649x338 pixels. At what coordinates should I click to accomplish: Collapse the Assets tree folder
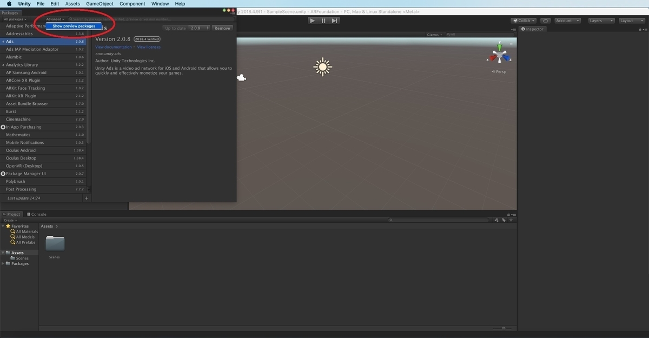[3, 253]
